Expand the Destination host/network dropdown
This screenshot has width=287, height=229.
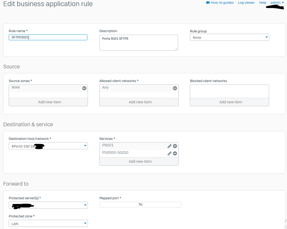pos(48,146)
